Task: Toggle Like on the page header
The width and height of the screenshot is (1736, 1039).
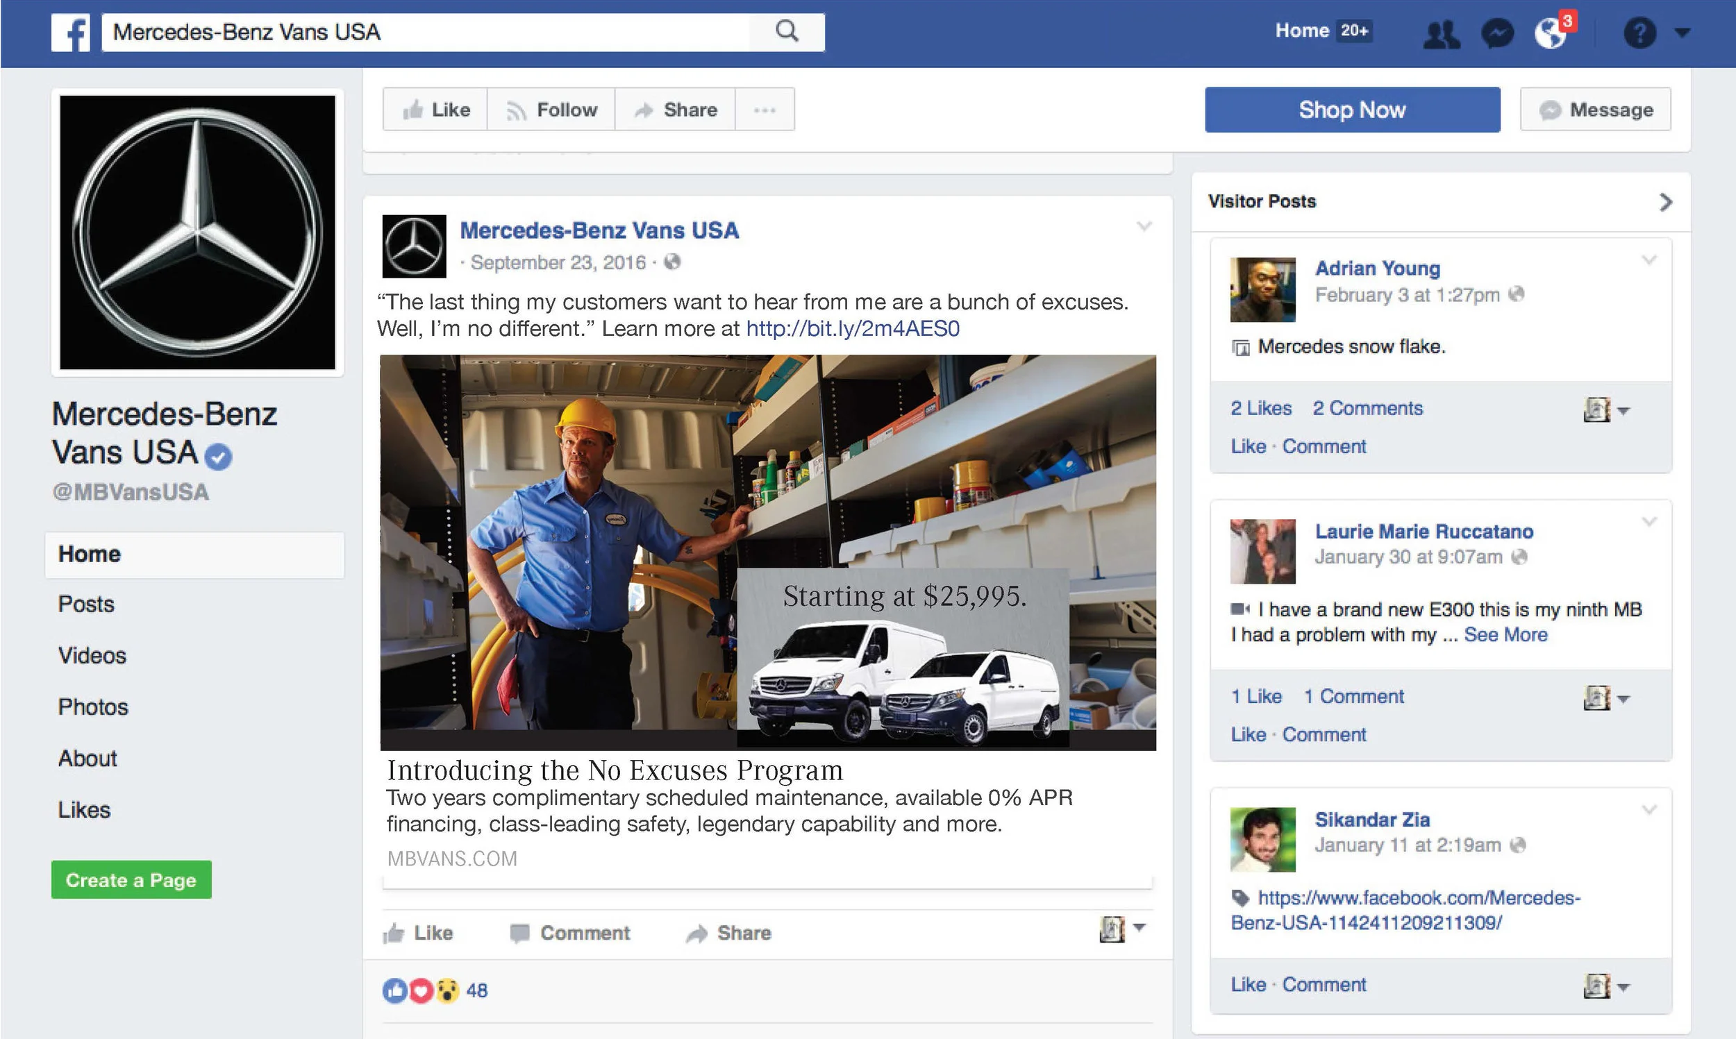Action: point(435,110)
